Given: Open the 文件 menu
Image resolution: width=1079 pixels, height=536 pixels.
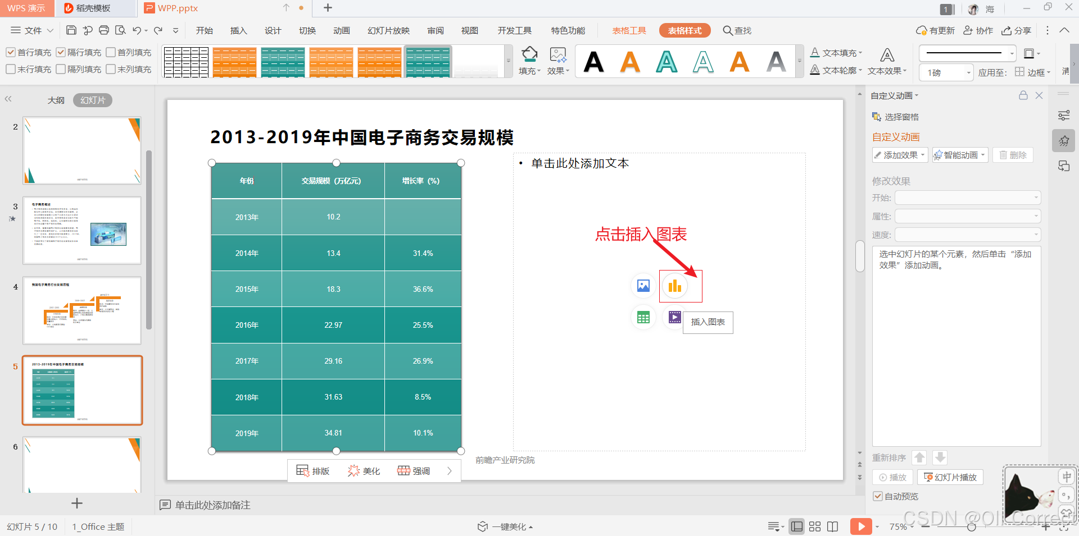Looking at the screenshot, I should coord(32,30).
